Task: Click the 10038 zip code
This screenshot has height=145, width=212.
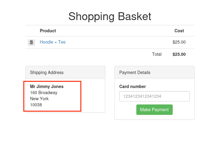Action: pyautogui.click(x=36, y=105)
